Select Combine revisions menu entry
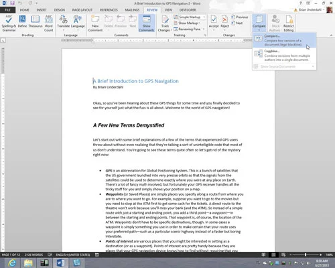This screenshot has height=268, width=335. pyautogui.click(x=284, y=56)
